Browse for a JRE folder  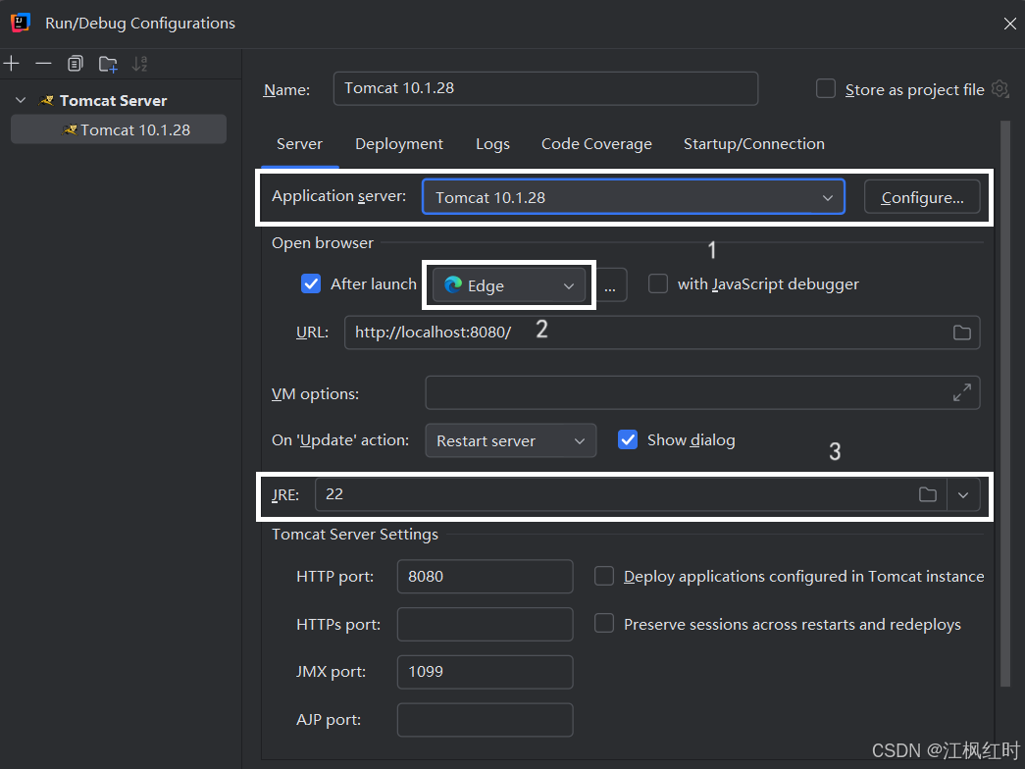point(928,494)
